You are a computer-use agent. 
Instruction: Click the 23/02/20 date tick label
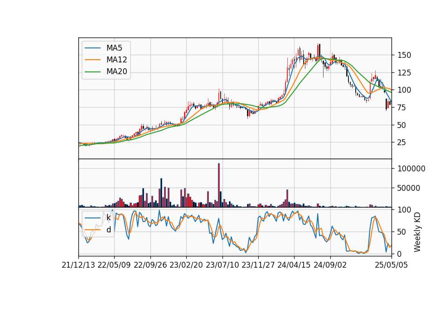coord(186,265)
